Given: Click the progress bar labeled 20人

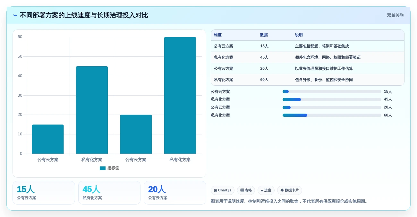Looking at the screenshot, I should (332, 108).
